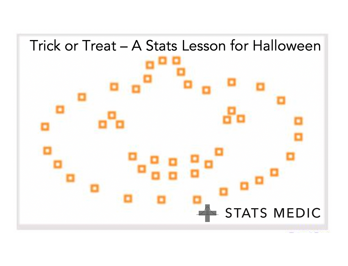This screenshot has width=348, height=266.
Task: Select the top point of the right eye triangle
Action: point(232,111)
